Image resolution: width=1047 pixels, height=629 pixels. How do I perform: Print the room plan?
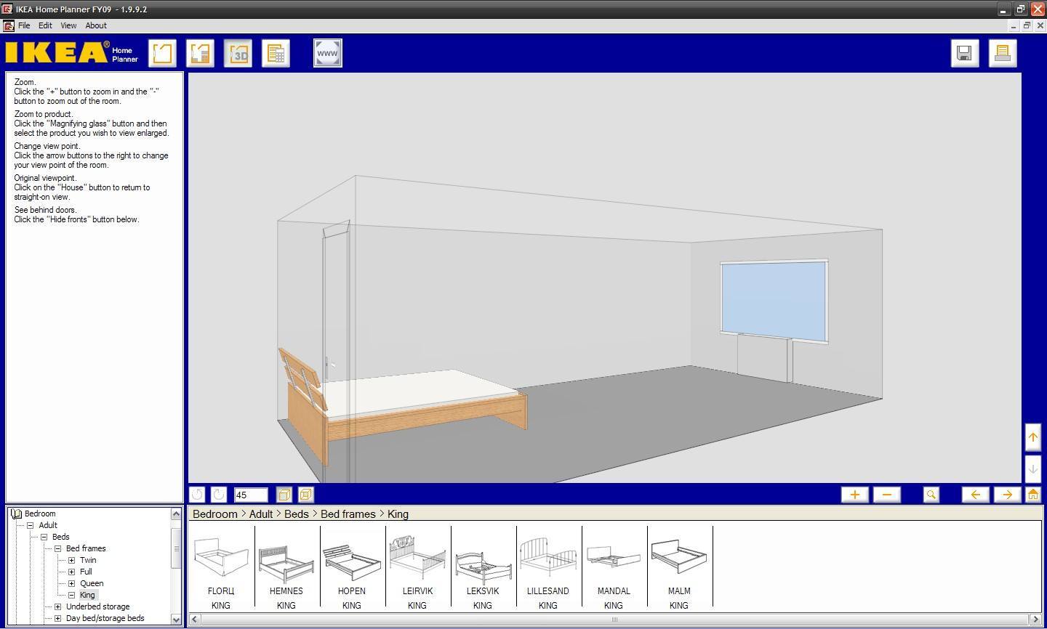click(1003, 53)
